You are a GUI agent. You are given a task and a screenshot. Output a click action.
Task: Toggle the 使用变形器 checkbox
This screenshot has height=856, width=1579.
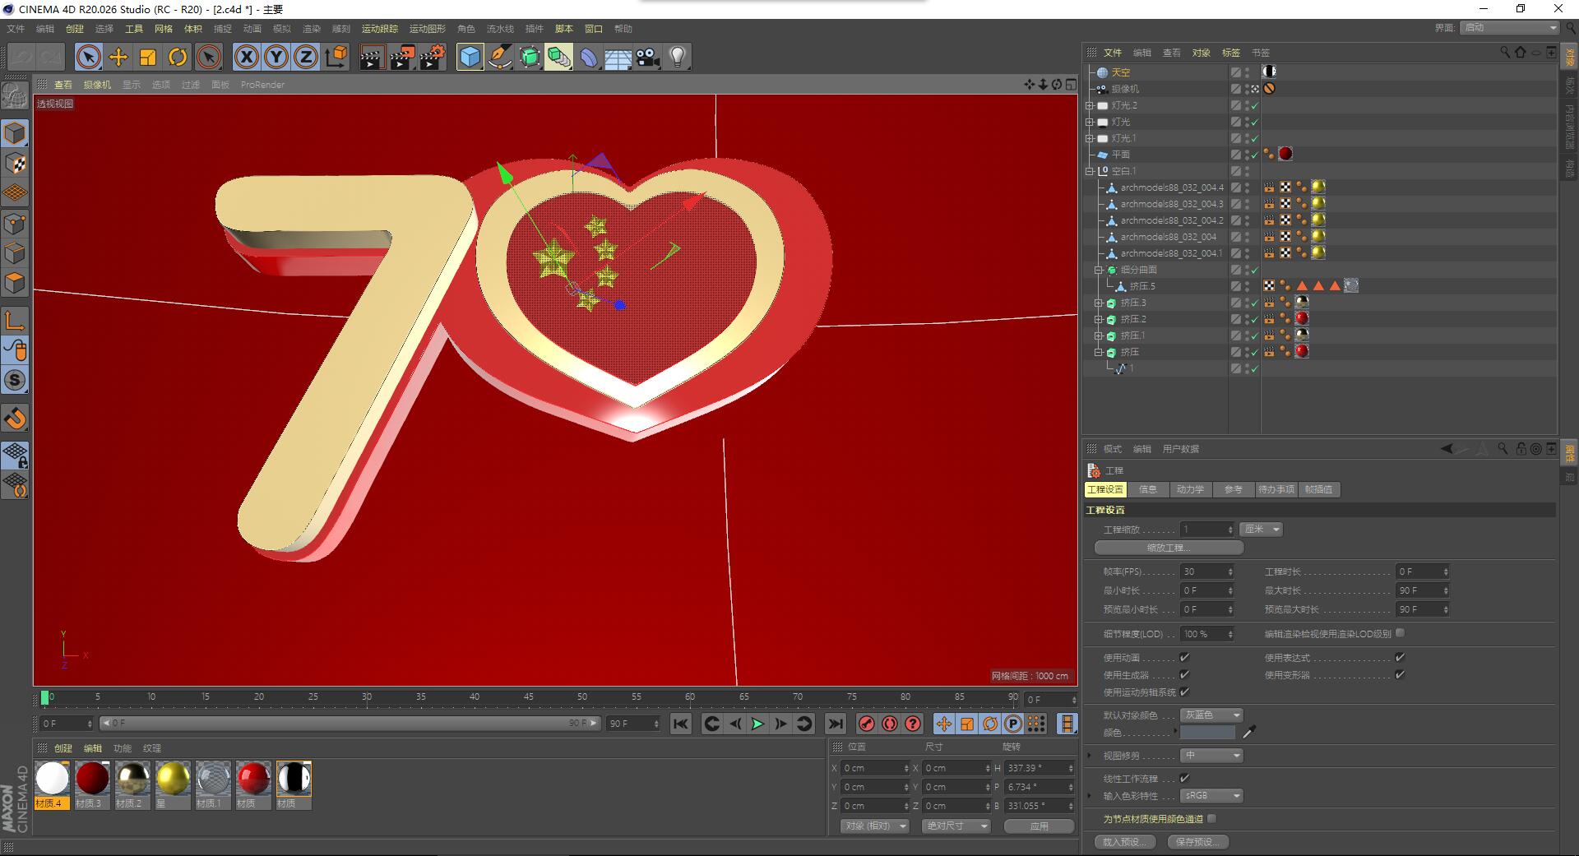click(x=1400, y=674)
